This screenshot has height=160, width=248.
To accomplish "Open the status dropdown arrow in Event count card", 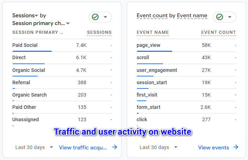I will coord(230,17).
